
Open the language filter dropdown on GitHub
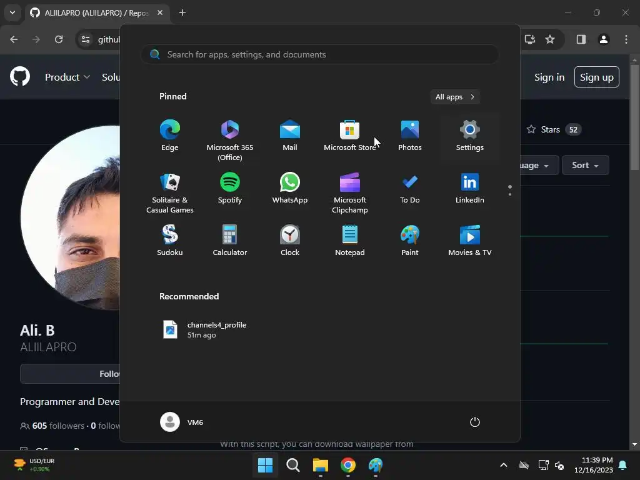539,165
